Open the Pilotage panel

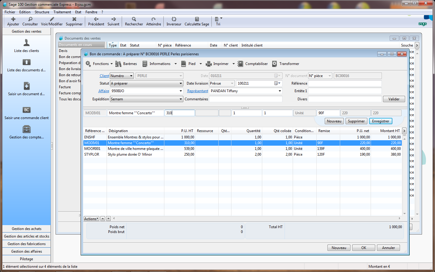point(27,259)
